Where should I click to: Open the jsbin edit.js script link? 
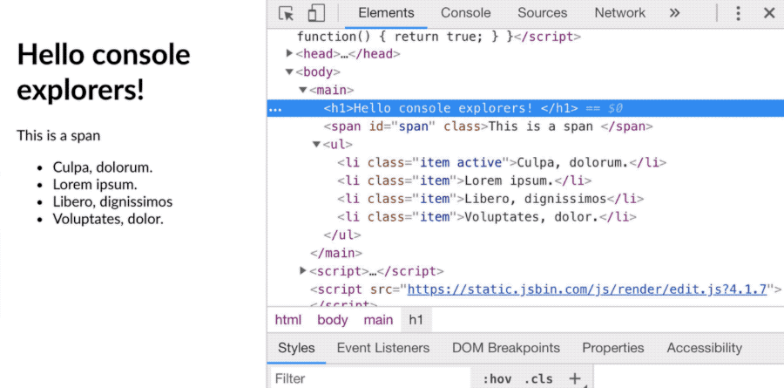[586, 289]
